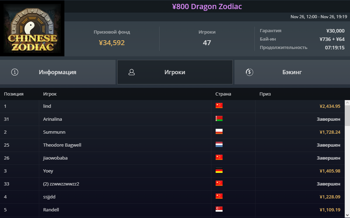Select player Theodore Bagwell
The width and height of the screenshot is (350, 218).
tap(62, 145)
